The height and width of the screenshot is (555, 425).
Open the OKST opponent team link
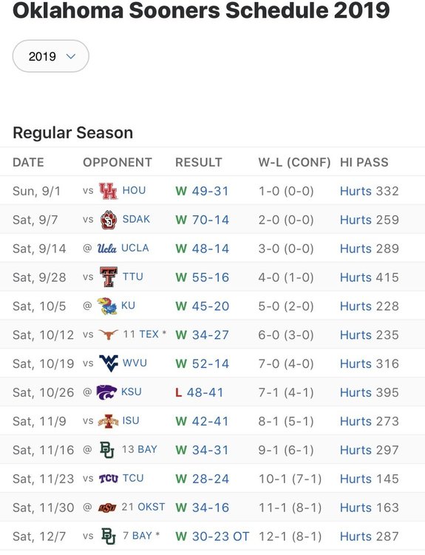(152, 507)
